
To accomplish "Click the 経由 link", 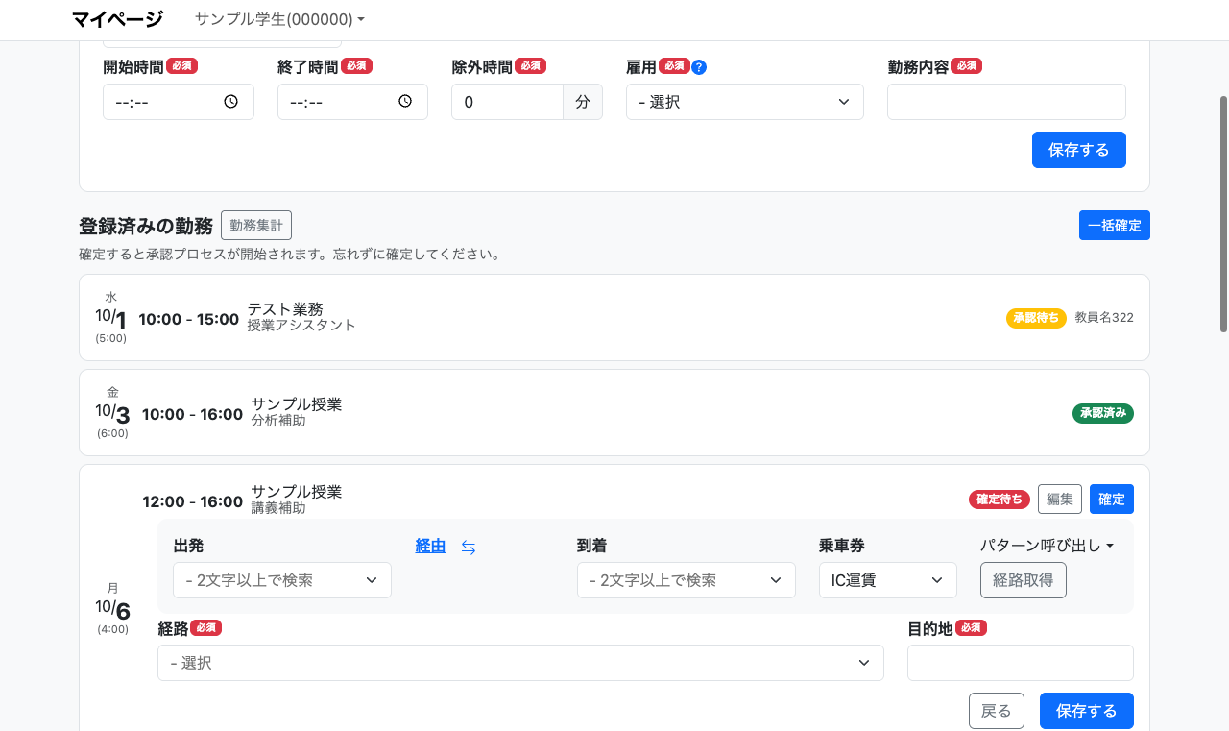I will coord(430,546).
